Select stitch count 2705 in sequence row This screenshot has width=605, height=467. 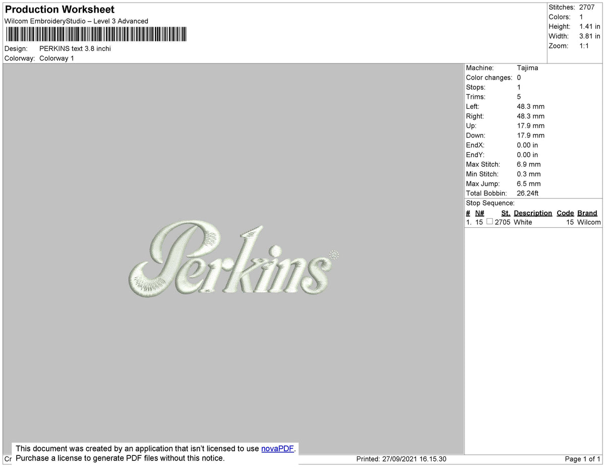coord(503,222)
